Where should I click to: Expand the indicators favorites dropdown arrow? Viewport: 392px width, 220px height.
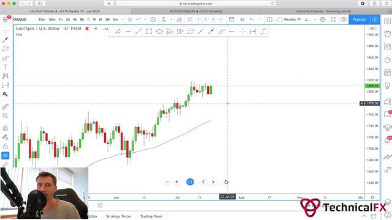click(x=171, y=20)
